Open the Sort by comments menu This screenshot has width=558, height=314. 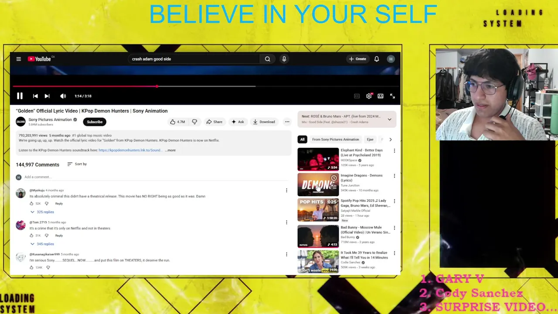point(77,164)
